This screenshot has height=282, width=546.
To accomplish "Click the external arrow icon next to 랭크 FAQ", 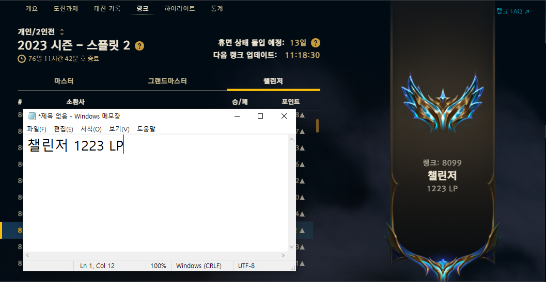I will [527, 11].
